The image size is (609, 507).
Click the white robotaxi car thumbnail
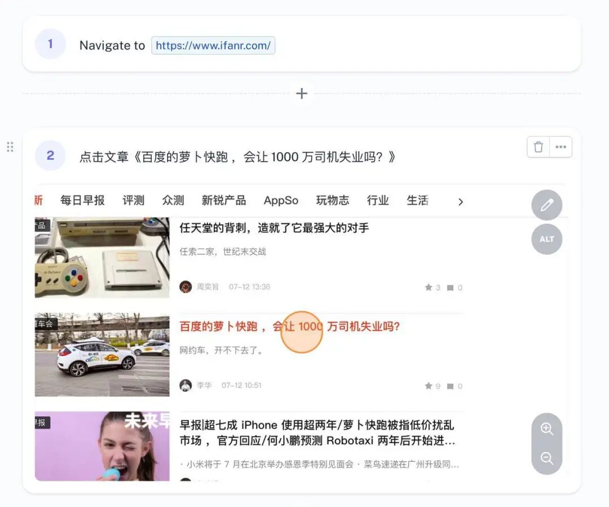tap(102, 355)
